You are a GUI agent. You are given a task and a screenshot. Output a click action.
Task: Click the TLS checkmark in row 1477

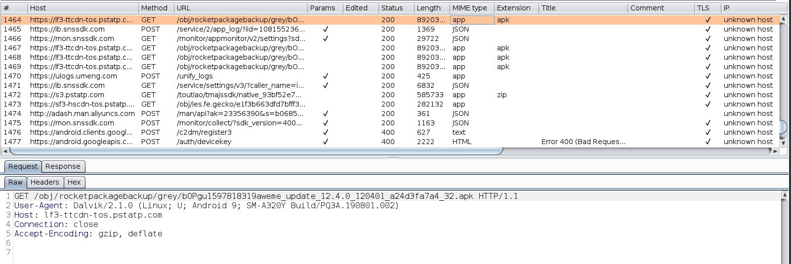click(x=708, y=142)
